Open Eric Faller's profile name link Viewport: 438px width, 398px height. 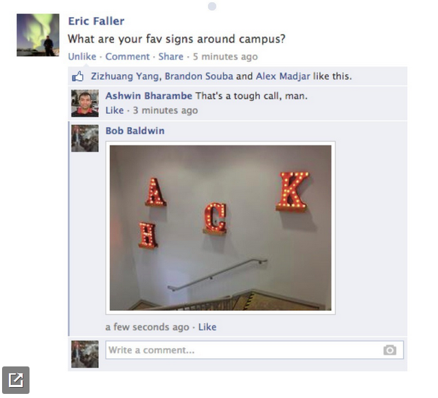[96, 21]
